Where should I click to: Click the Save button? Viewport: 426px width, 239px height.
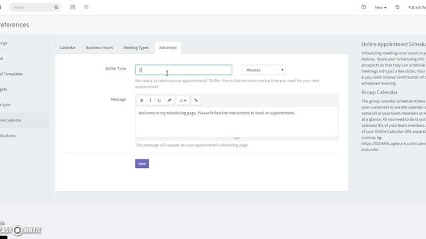(x=142, y=164)
